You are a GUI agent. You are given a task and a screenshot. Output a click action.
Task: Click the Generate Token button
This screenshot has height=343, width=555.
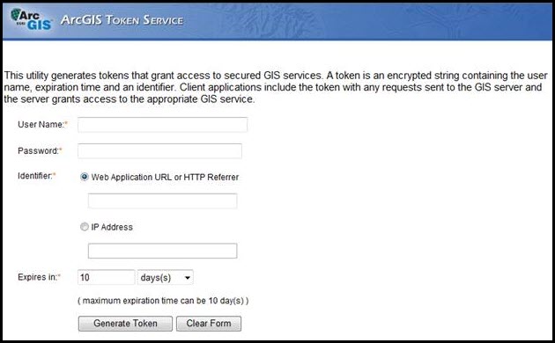tap(125, 324)
